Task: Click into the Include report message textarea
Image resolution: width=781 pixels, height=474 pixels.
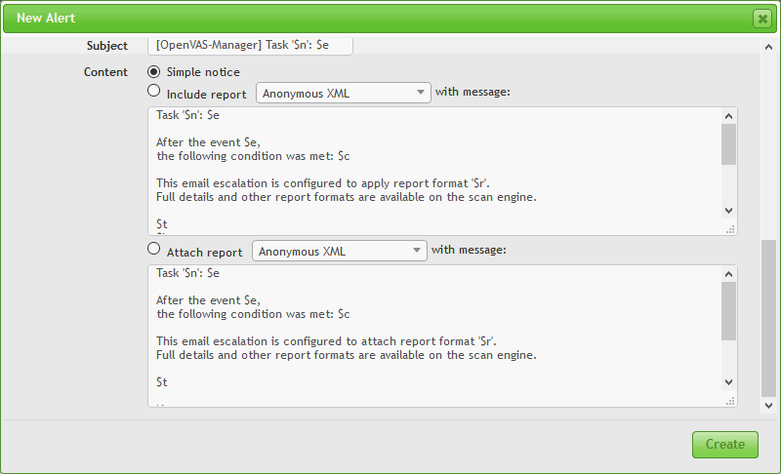Action: tap(430, 171)
